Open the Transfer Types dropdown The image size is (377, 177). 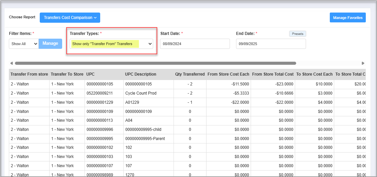tap(112, 44)
